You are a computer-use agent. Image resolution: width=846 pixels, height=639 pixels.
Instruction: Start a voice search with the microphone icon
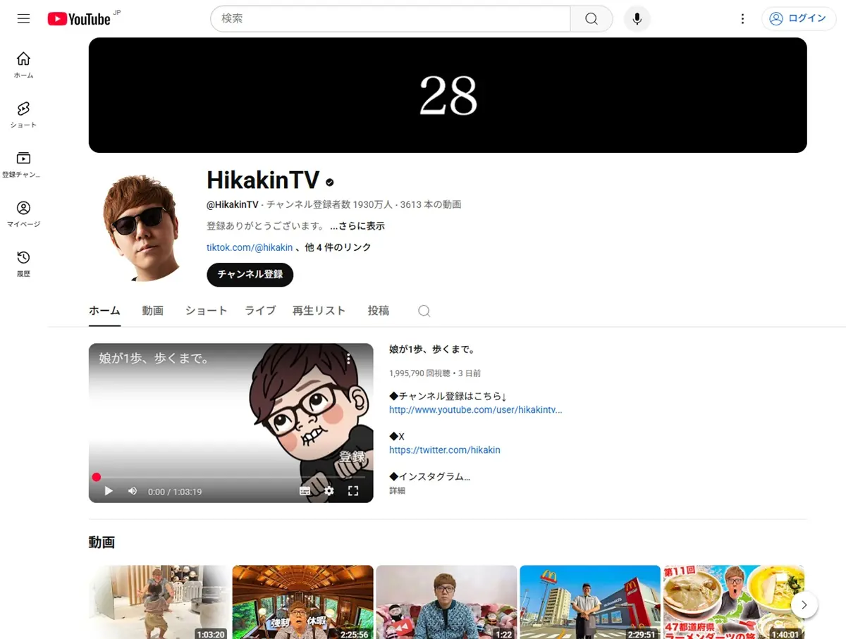click(x=637, y=19)
